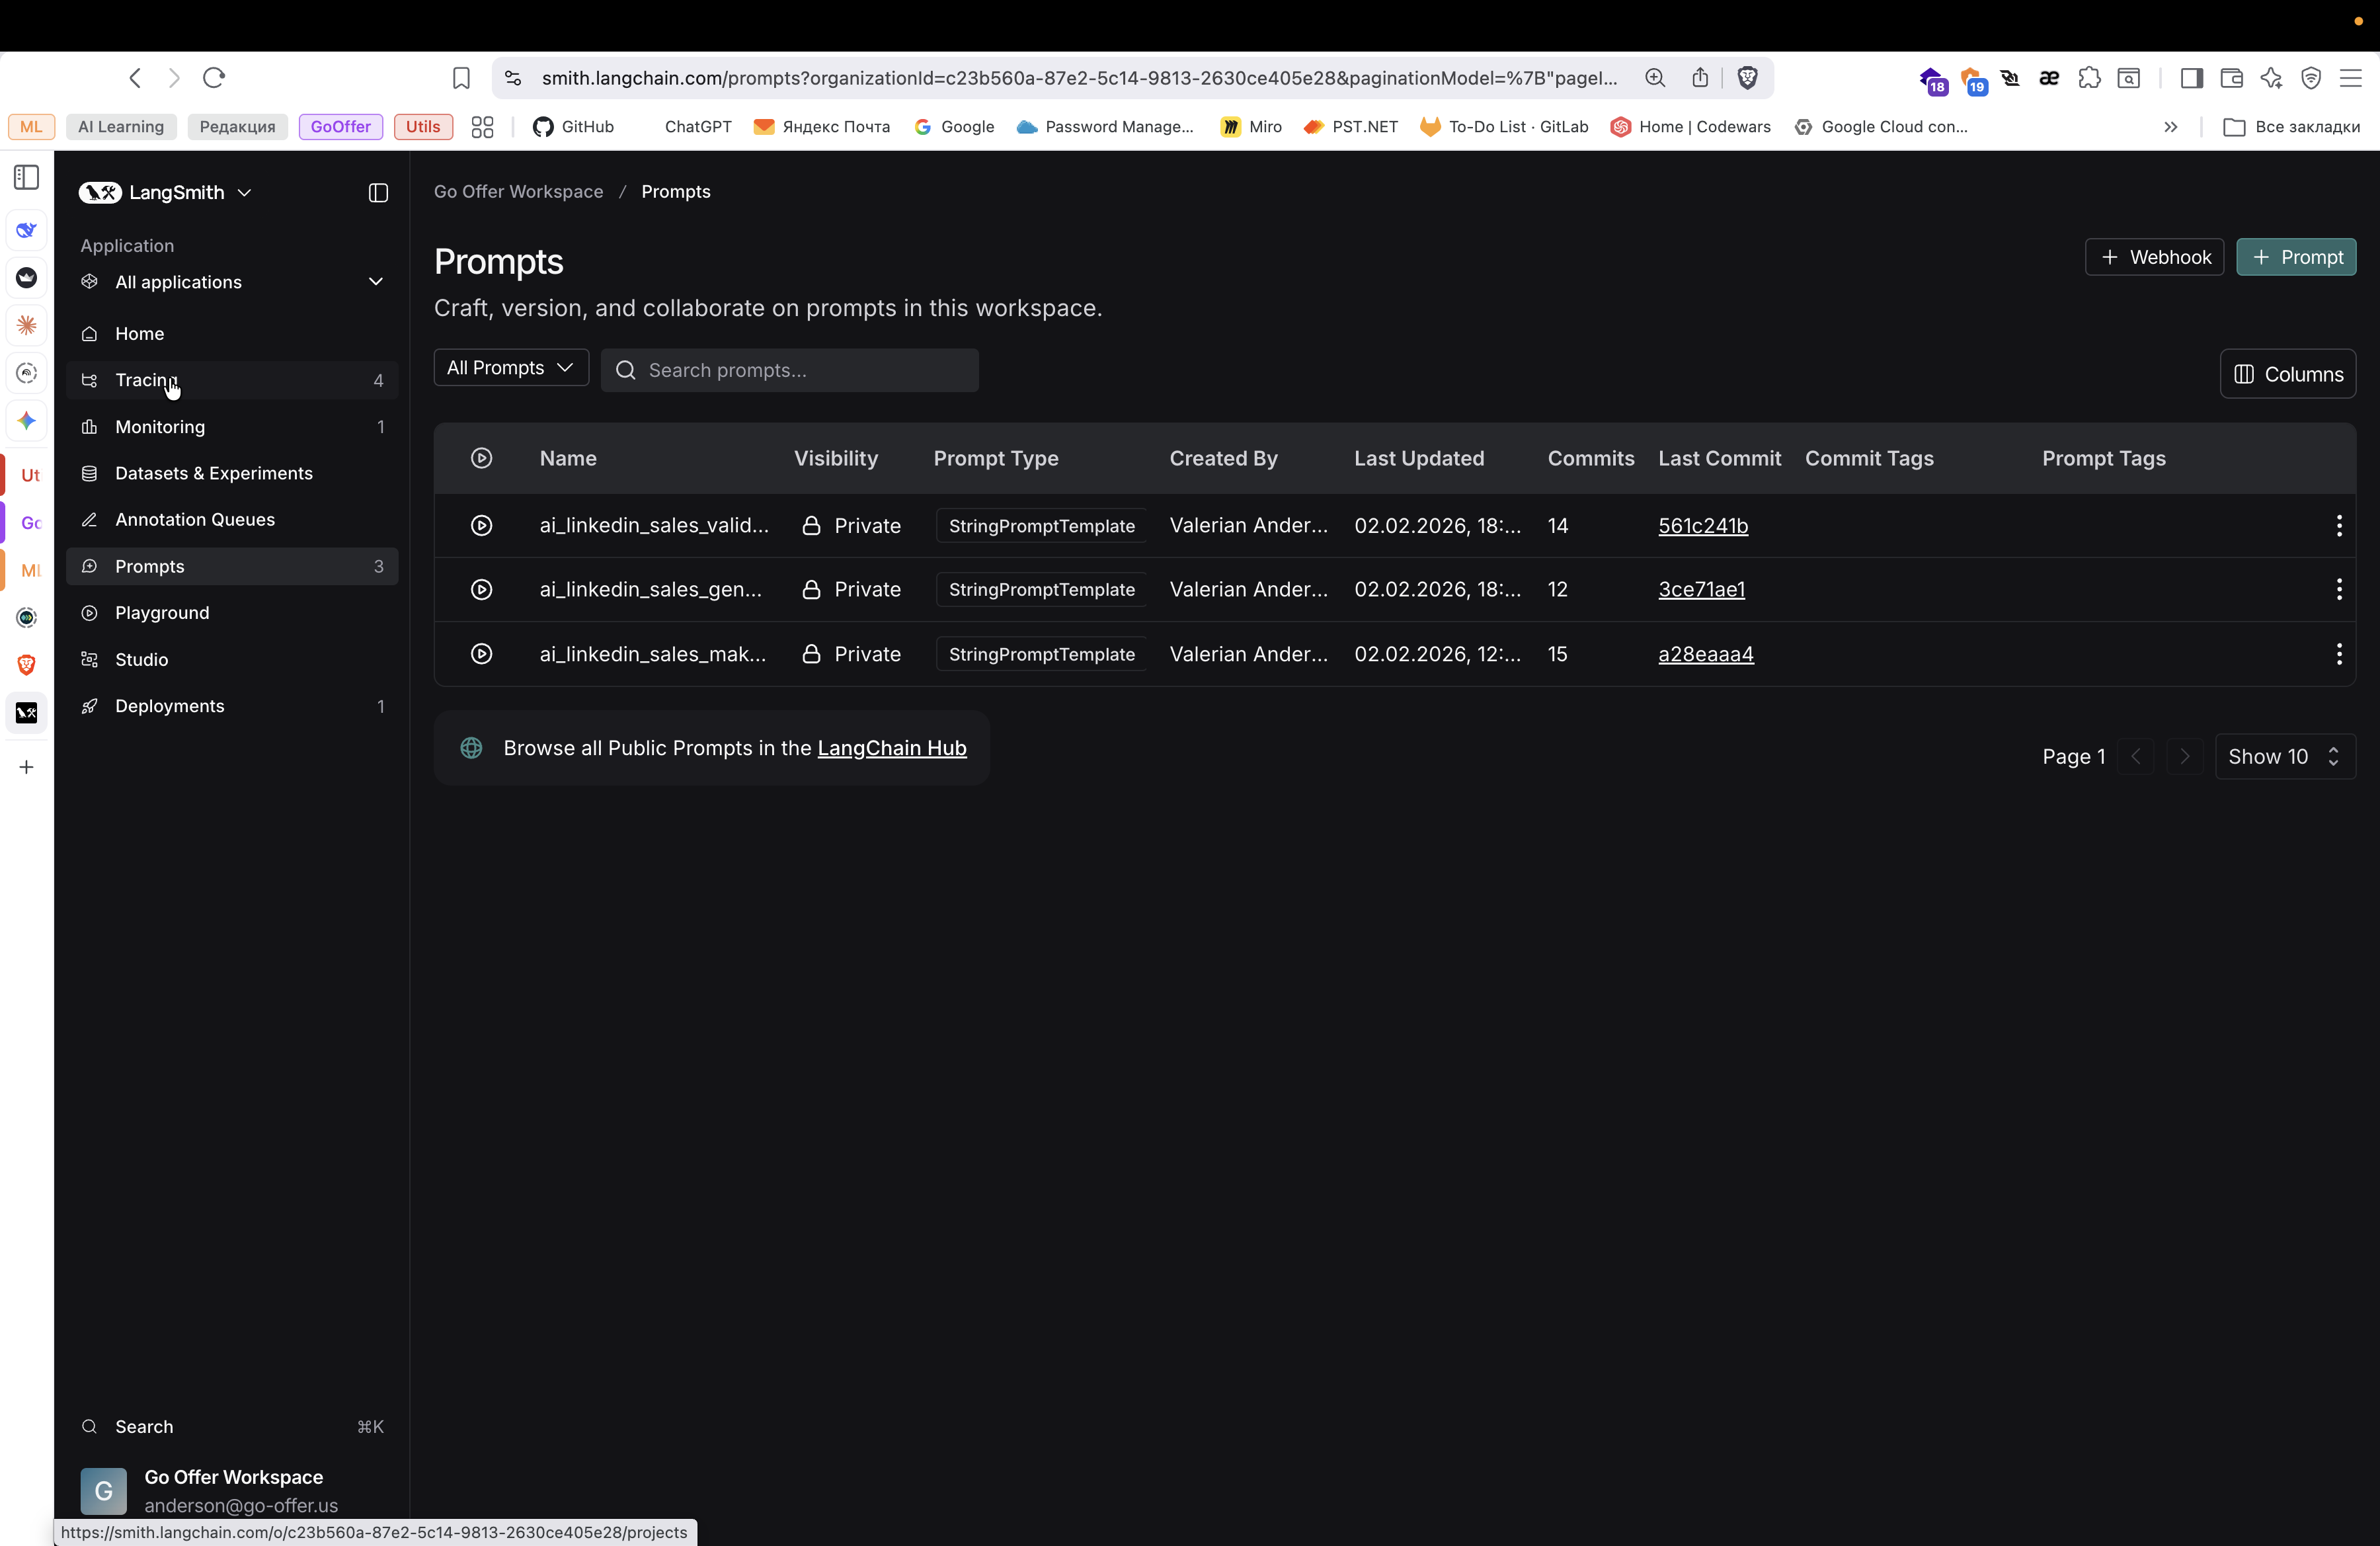Click the Brave Shields icon in address bar
The image size is (2380, 1546).
coord(1747,78)
